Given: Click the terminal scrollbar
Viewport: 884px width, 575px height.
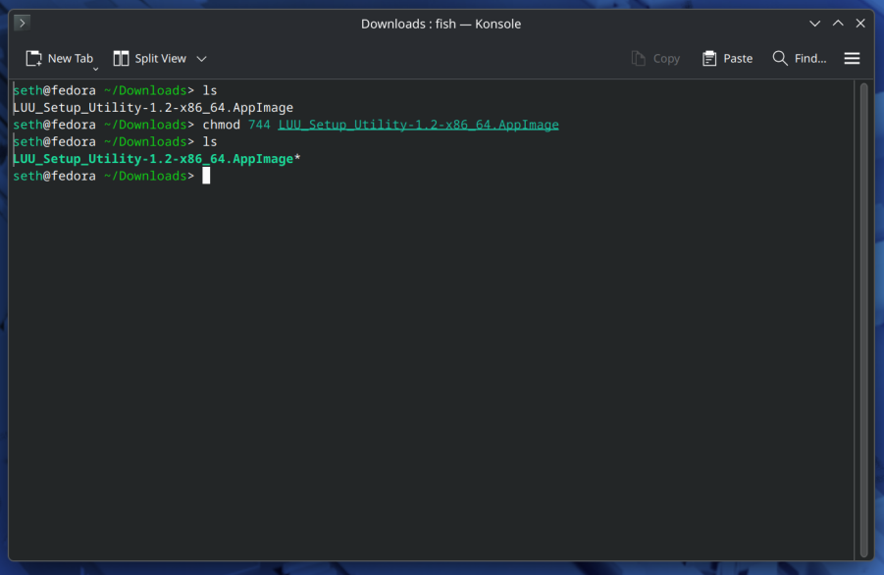Looking at the screenshot, I should pos(863,320).
